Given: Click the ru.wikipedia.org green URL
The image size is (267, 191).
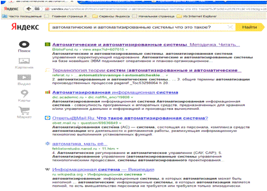Looking at the screenshot, I should tap(97, 174).
